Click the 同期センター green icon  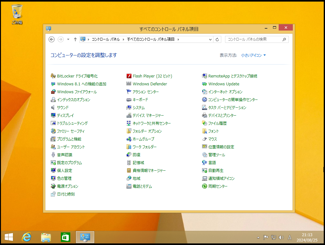click(205, 186)
